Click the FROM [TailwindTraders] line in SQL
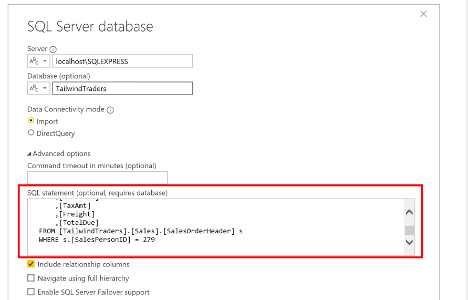Image resolution: width=468 pixels, height=300 pixels. click(141, 231)
